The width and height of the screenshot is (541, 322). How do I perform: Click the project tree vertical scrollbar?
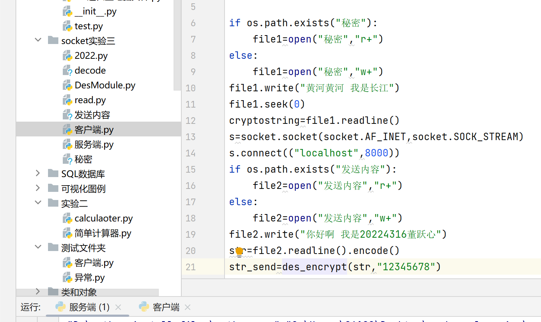(177, 44)
